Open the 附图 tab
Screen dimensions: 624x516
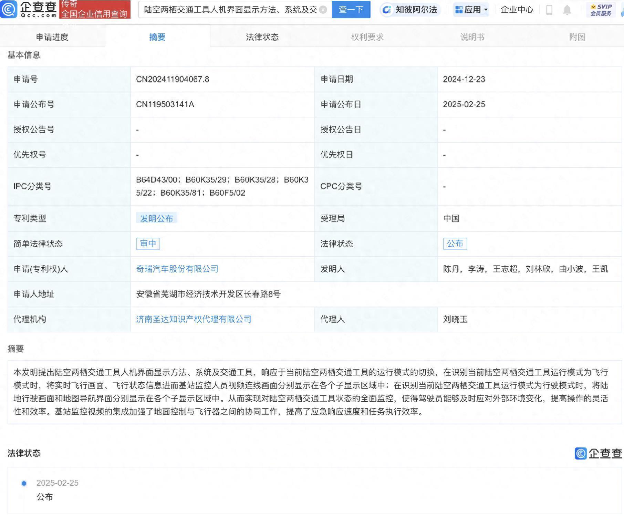tap(577, 37)
